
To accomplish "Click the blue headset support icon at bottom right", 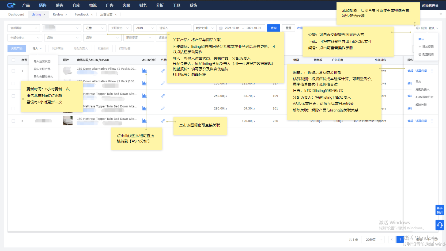I will [x=440, y=225].
